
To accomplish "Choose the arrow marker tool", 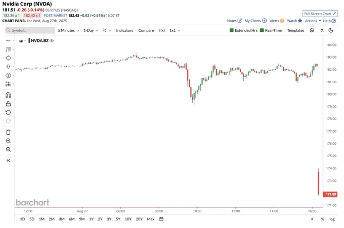I will [x=8, y=67].
